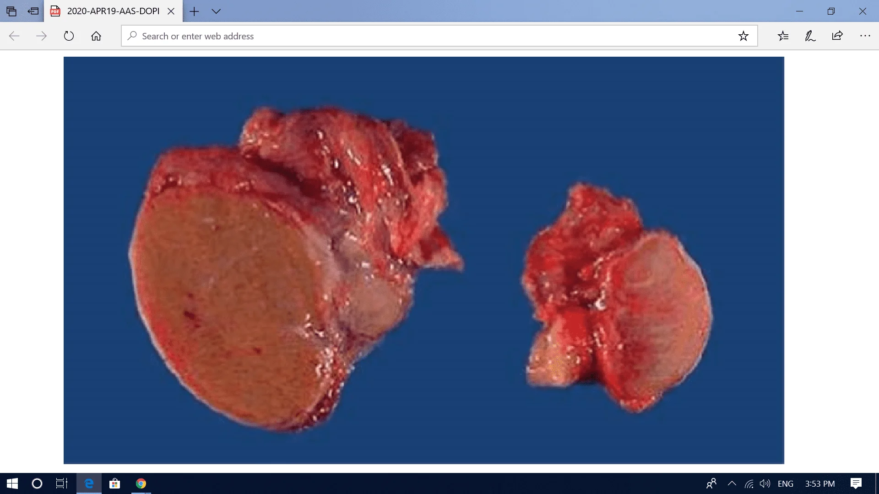The image size is (879, 494).
Task: Open Cortana search circle
Action: point(37,483)
